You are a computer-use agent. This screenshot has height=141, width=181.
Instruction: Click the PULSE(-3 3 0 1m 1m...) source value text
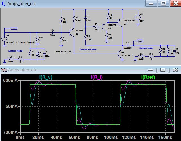click(21, 43)
